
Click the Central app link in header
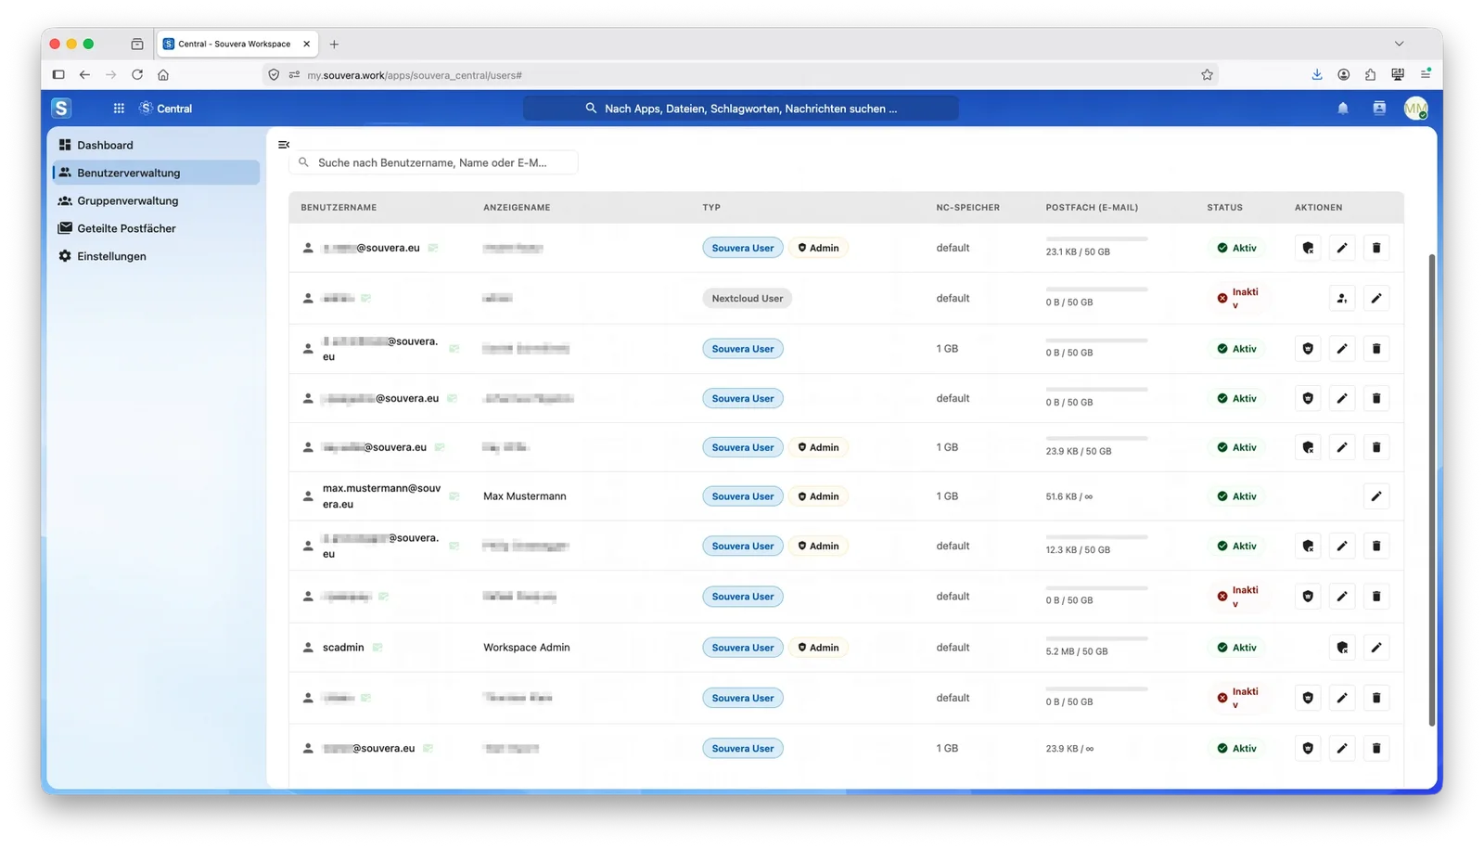pos(166,109)
